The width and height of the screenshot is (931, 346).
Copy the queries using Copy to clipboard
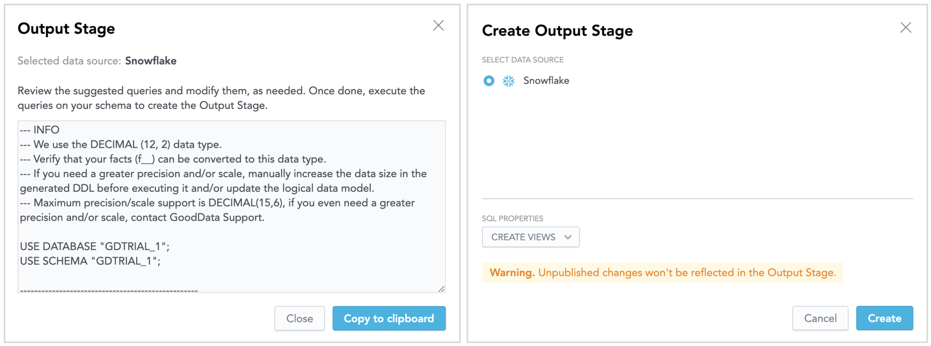coord(389,318)
